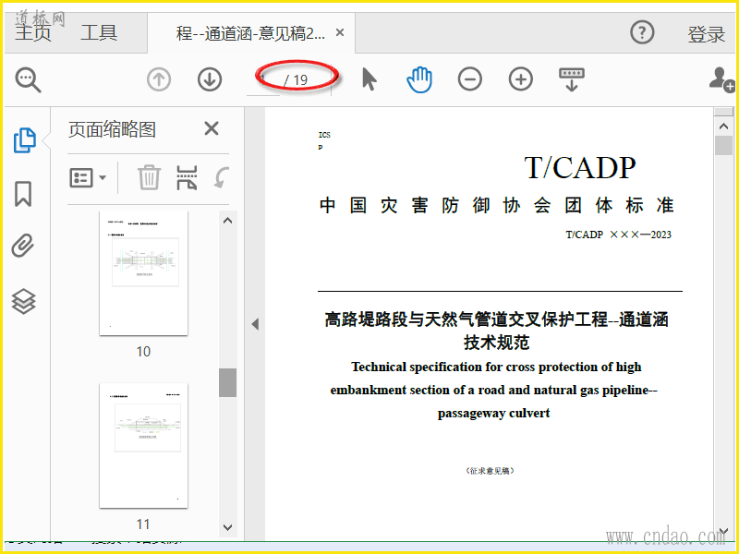Open the search magnifier tool
Image resolution: width=739 pixels, height=554 pixels.
coord(28,79)
